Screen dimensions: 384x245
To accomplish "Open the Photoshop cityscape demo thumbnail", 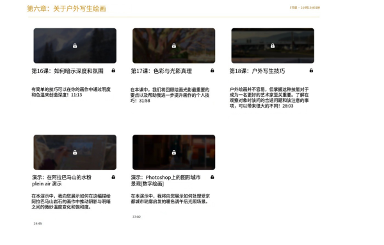I will pos(174,152).
